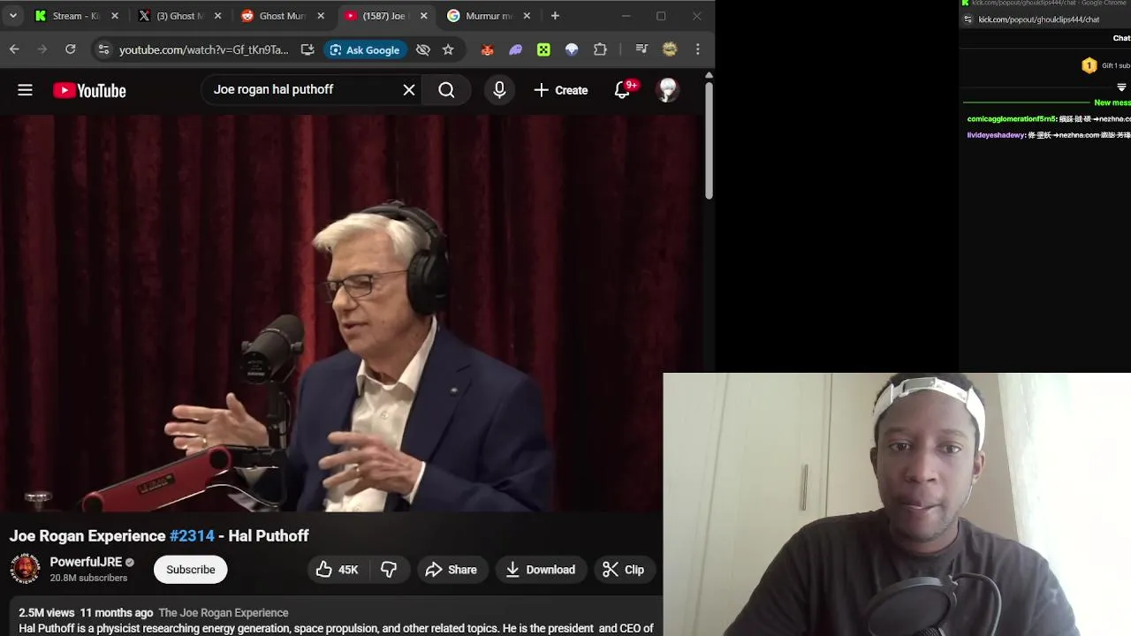Close the Stream Kick tab
The image size is (1131, 636).
[x=115, y=16]
